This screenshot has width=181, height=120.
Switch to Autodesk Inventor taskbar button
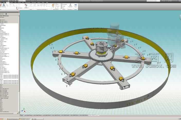[25, 119]
